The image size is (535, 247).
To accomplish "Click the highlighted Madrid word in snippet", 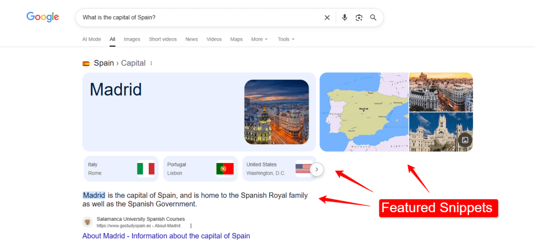I will pos(94,196).
